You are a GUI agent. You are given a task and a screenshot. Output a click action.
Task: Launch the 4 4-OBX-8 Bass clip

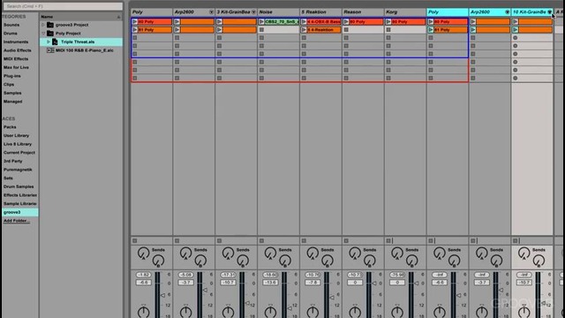(304, 21)
